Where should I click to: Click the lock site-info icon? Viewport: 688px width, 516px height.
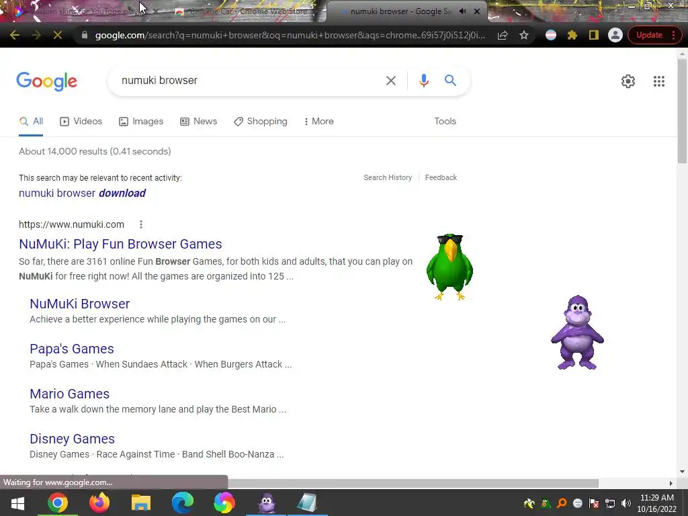(85, 35)
